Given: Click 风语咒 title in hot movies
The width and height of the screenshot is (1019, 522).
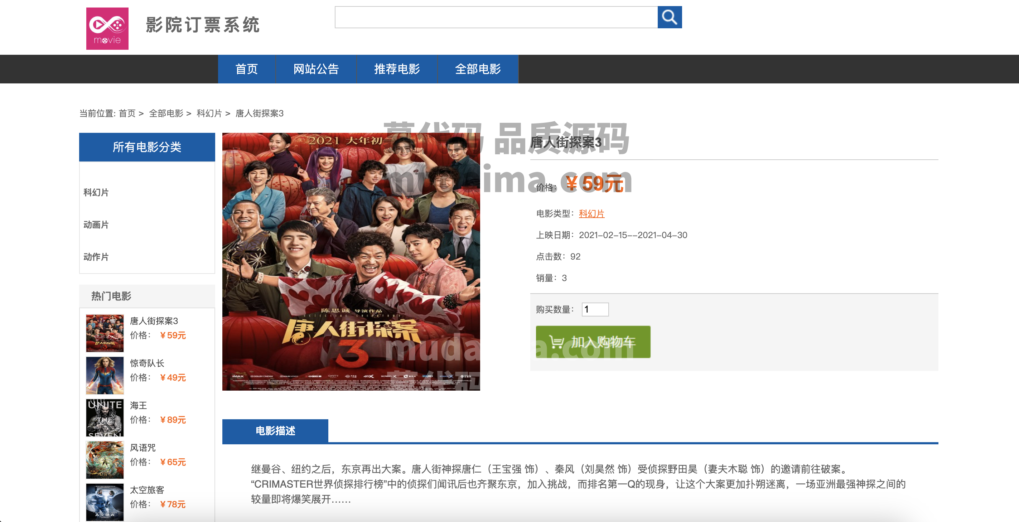Looking at the screenshot, I should (x=143, y=448).
